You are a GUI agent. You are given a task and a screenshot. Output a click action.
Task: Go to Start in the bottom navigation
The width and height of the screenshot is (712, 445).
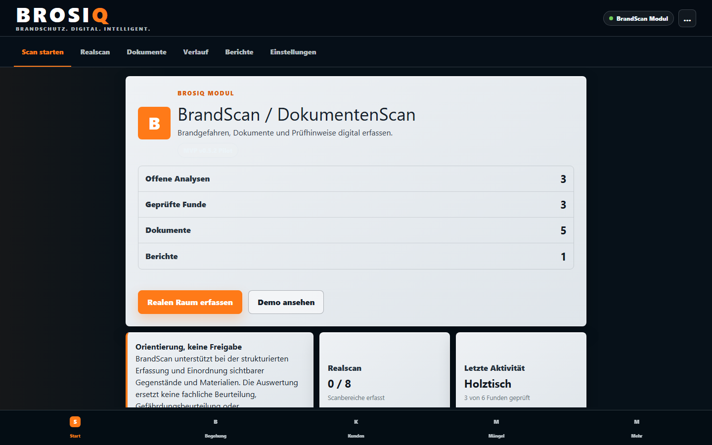coord(75,428)
